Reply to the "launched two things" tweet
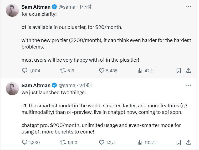 pos(24,142)
